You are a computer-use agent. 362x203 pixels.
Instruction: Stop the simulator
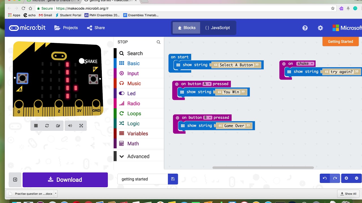[x=36, y=126]
